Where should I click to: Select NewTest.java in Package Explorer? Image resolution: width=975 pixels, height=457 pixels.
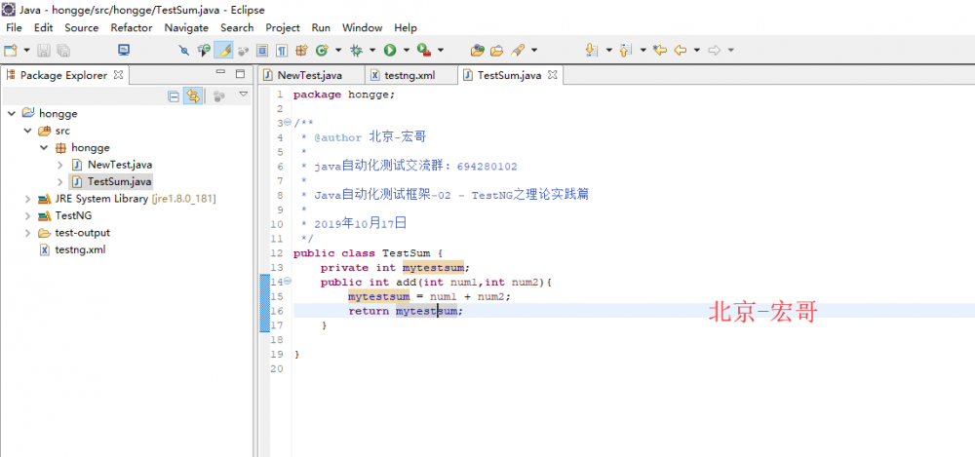click(119, 165)
